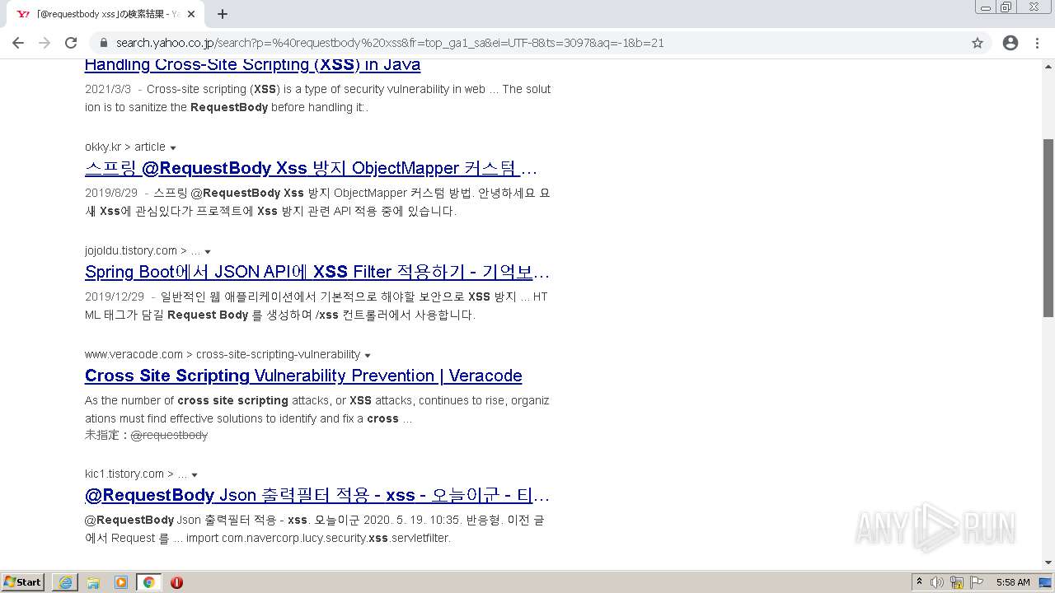
Task: Open the network tray icon
Action: coord(957,582)
